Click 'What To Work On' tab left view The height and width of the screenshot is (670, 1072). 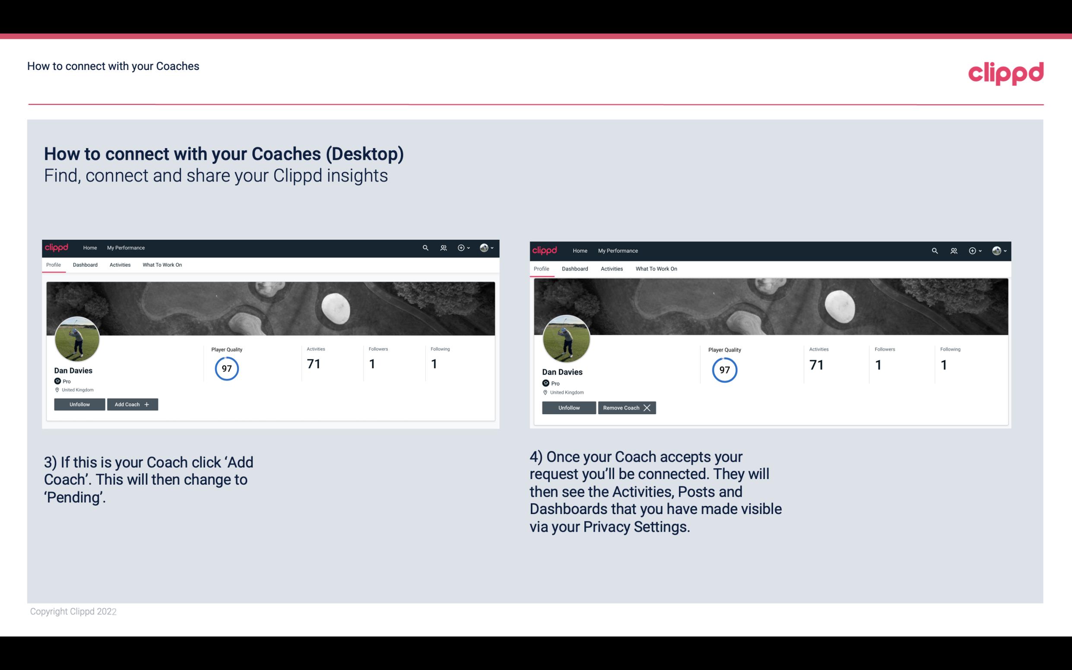(161, 265)
